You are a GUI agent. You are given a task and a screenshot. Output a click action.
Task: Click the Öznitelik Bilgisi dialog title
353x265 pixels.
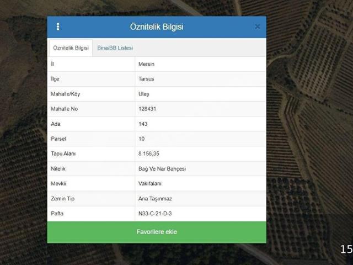[x=157, y=27]
